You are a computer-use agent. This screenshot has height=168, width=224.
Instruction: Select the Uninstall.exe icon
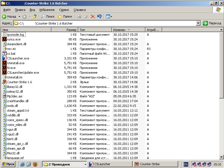coord(4,63)
